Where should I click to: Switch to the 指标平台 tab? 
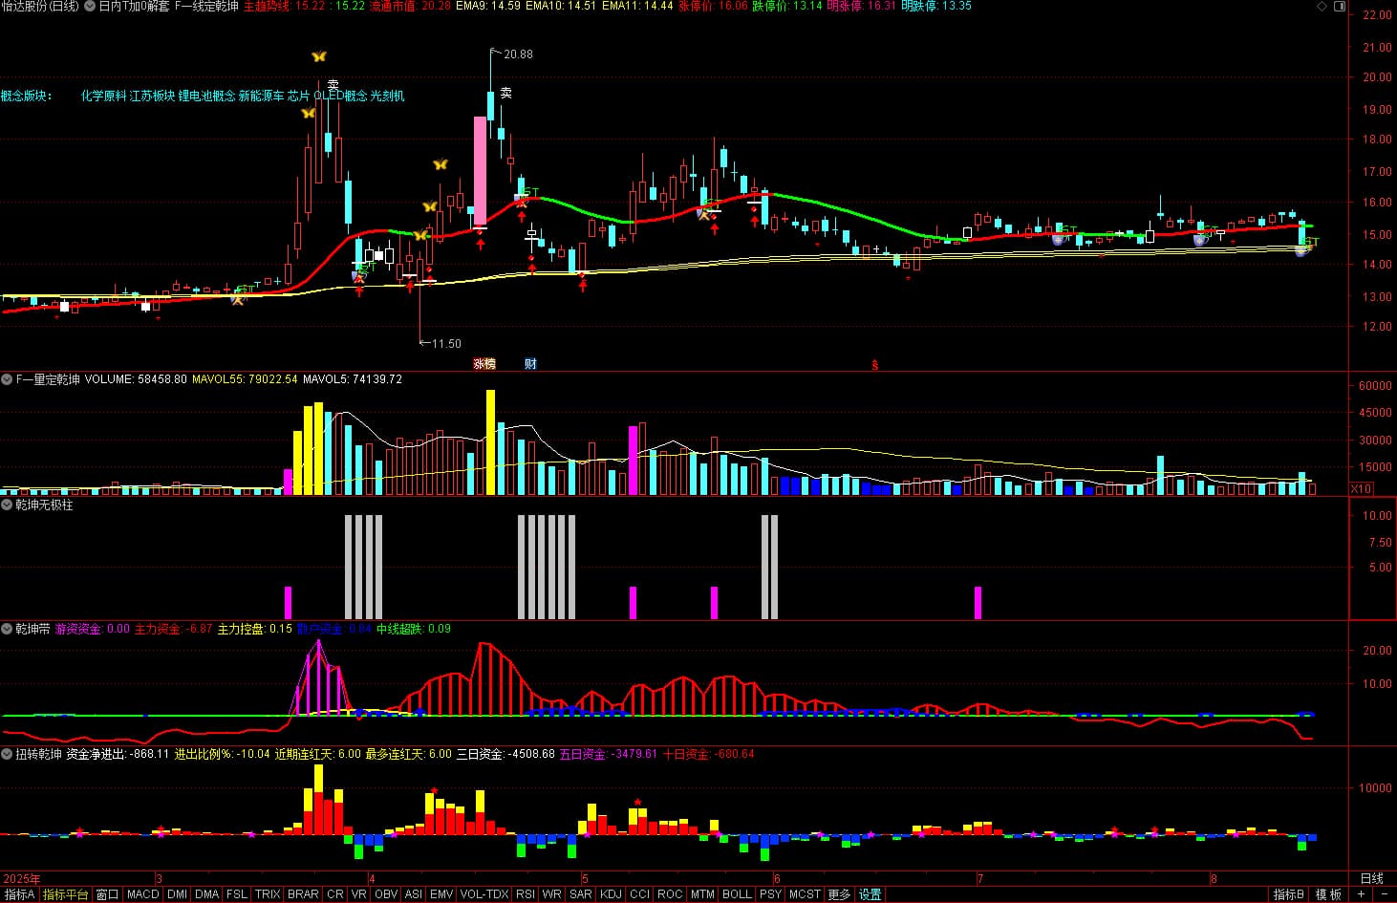click(65, 894)
